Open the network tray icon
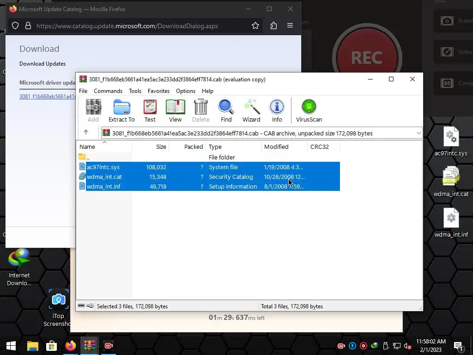The width and height of the screenshot is (473, 355). click(397, 346)
